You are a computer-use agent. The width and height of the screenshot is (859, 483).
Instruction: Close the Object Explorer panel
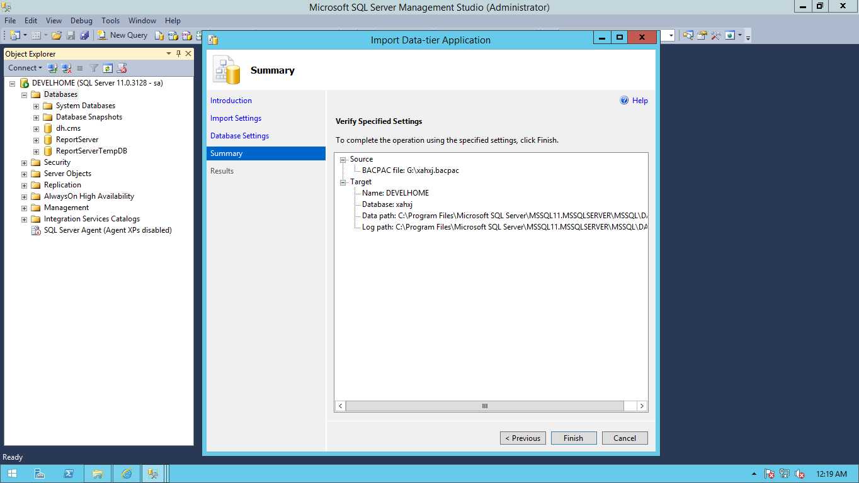[x=188, y=54]
